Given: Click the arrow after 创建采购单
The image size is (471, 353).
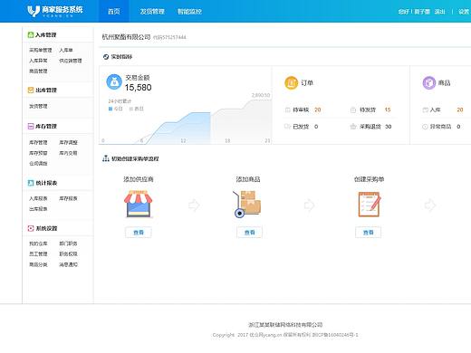Looking at the screenshot, I should click(430, 205).
